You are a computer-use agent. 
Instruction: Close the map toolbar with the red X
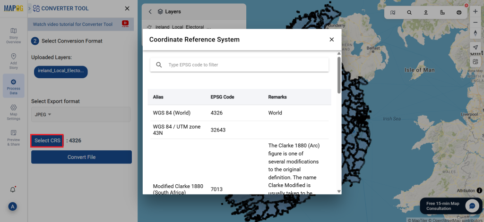(x=467, y=5)
